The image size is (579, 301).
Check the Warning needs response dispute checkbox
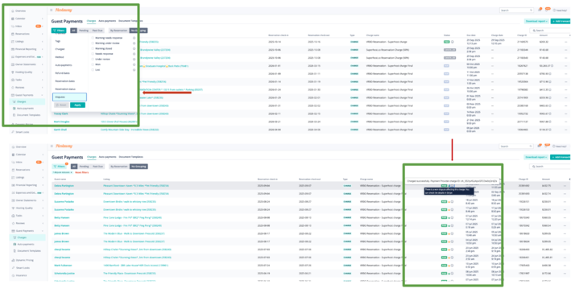click(93, 38)
